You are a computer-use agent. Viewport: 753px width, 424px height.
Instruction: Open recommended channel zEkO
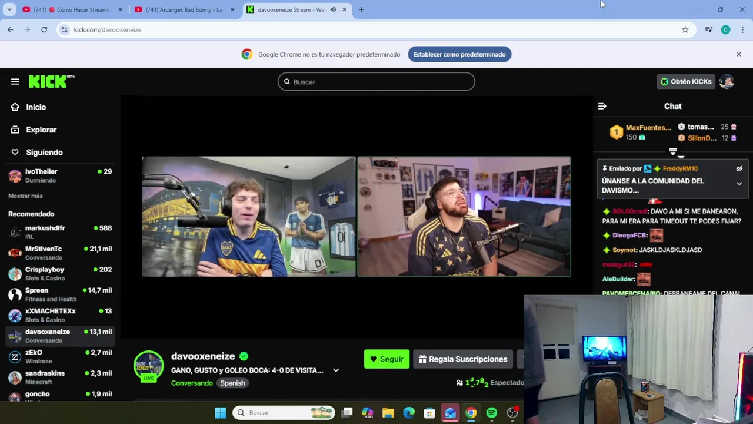coord(59,356)
